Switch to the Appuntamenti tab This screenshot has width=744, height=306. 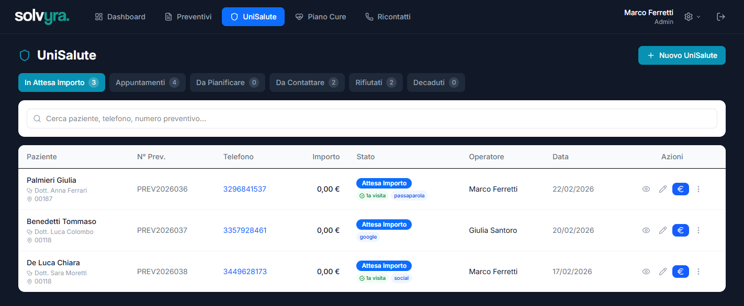[x=148, y=83]
